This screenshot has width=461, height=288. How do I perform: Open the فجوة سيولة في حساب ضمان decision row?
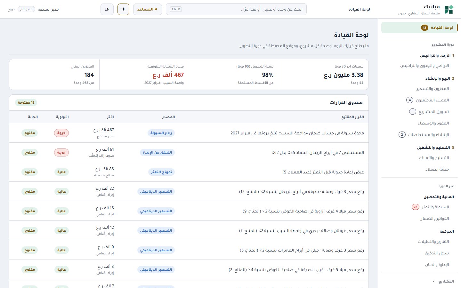click(189, 133)
